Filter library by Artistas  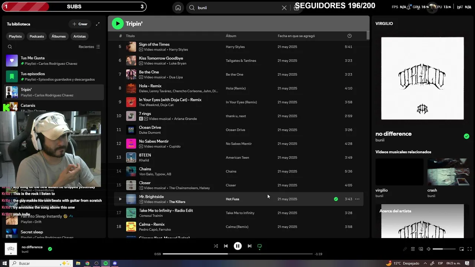[79, 36]
